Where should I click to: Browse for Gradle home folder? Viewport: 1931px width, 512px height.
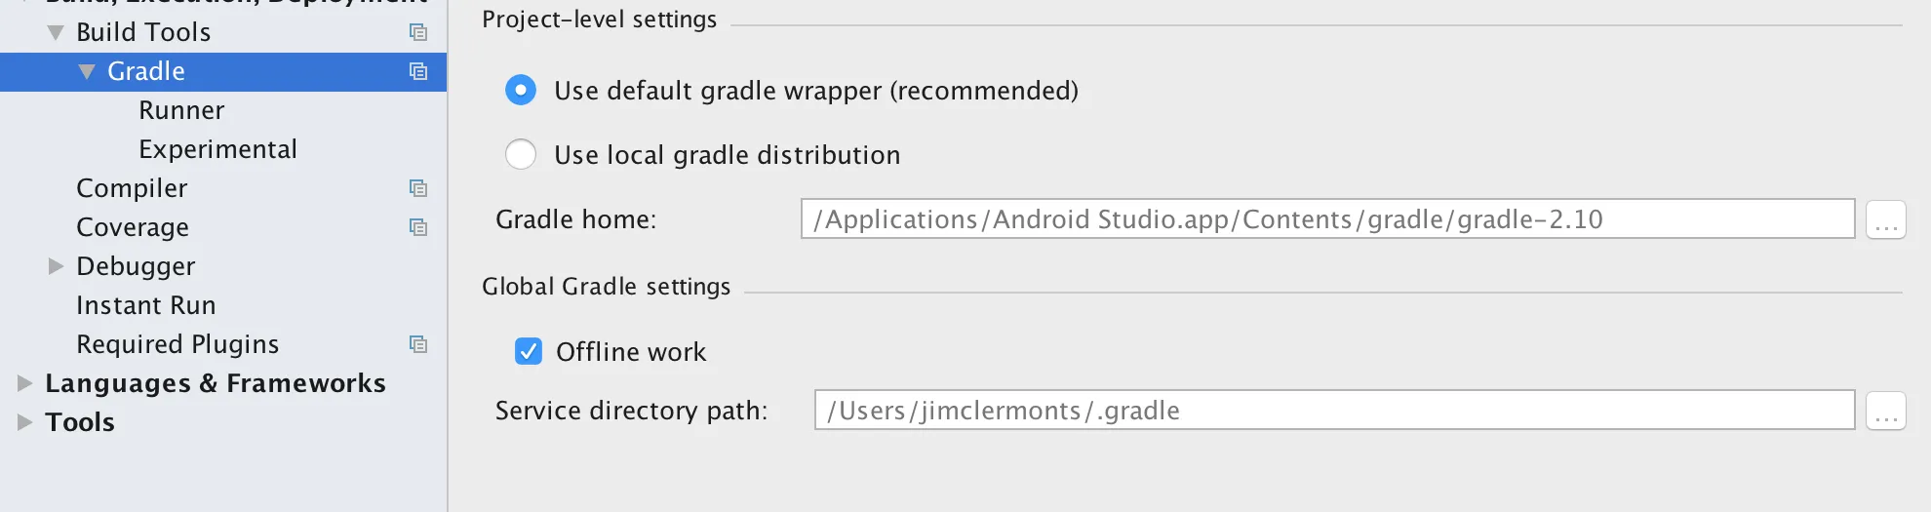tap(1885, 219)
